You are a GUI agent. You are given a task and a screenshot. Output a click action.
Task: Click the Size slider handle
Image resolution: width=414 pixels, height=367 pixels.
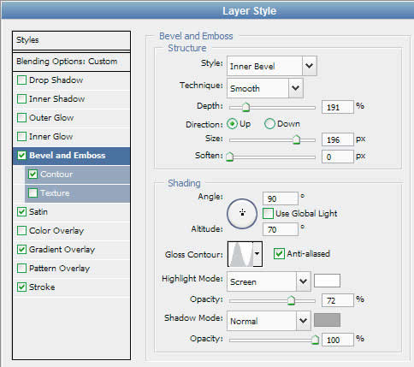click(x=297, y=139)
